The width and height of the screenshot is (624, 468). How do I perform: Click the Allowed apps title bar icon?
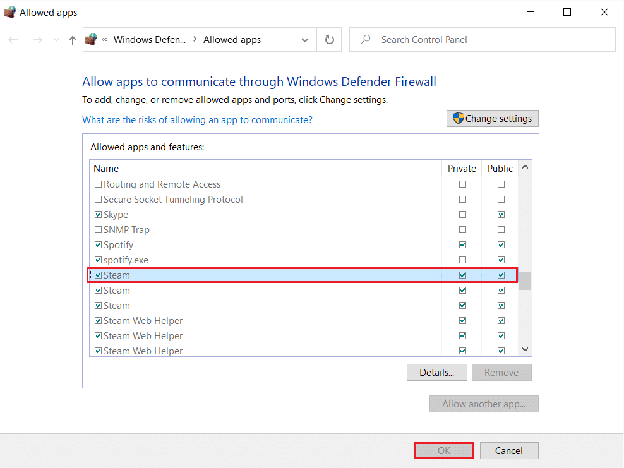(x=9, y=12)
